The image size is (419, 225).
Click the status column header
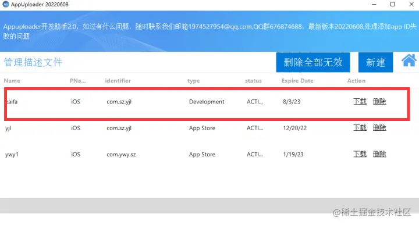click(253, 81)
